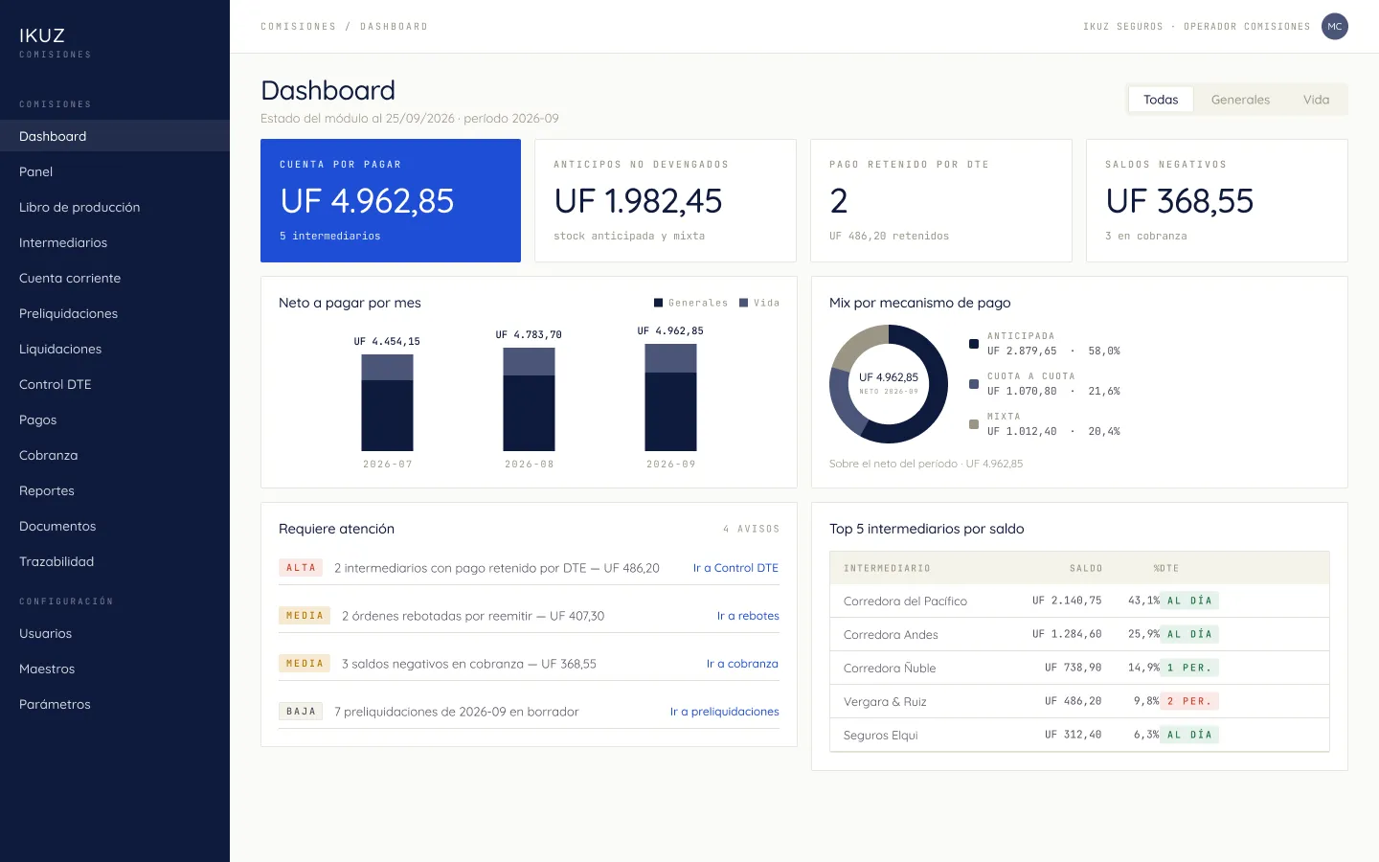
Task: Click the Mixta legend swatch
Action: click(x=974, y=424)
